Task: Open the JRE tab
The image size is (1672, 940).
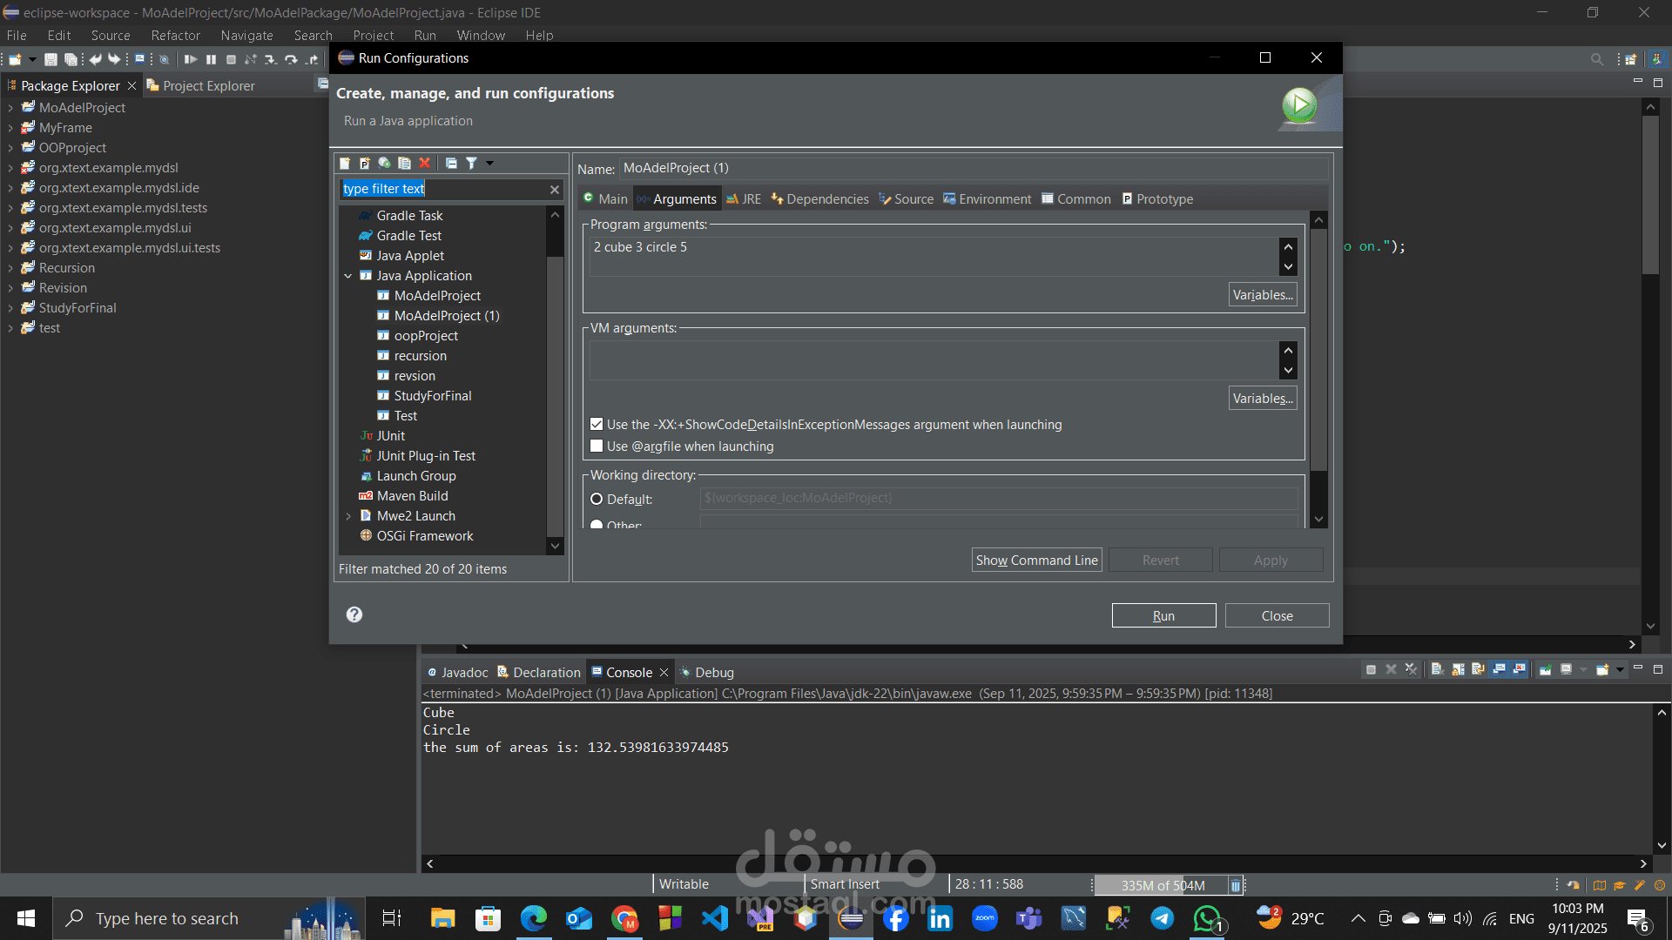Action: [x=744, y=199]
